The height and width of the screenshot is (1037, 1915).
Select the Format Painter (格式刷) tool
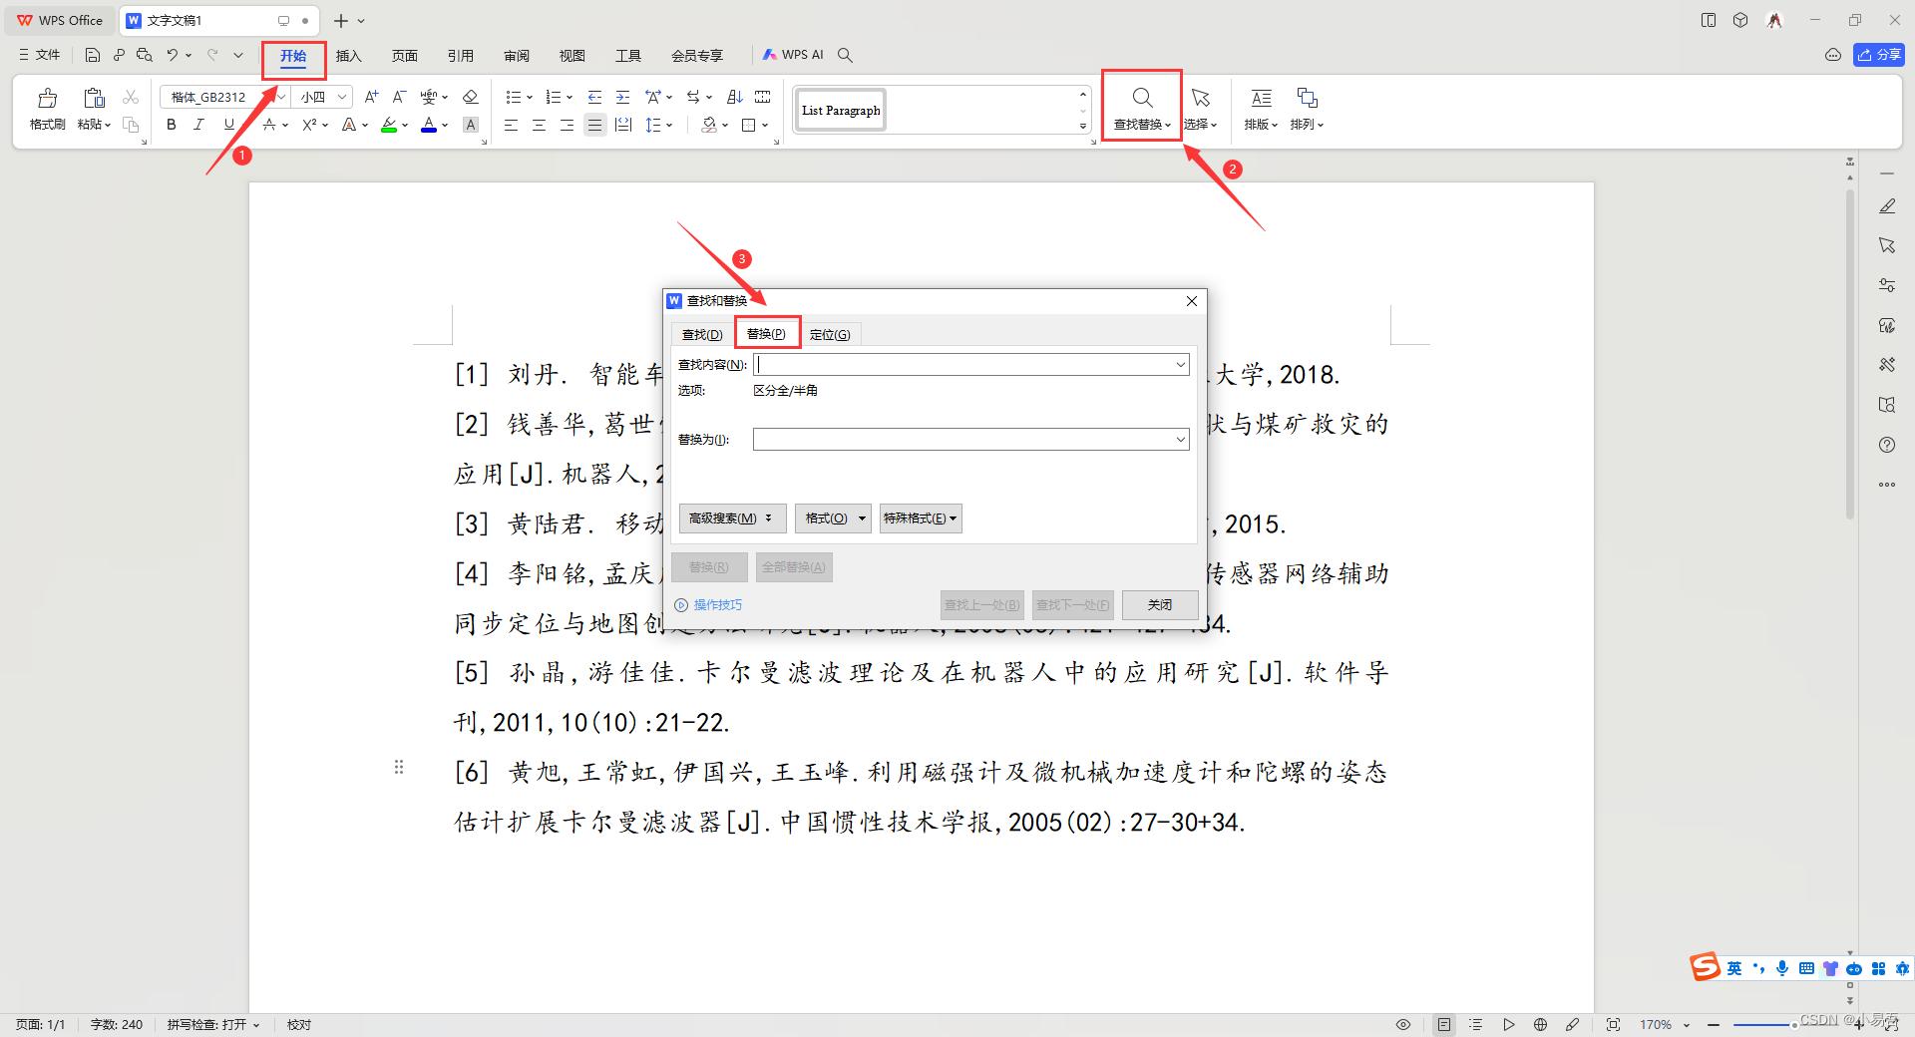(47, 109)
